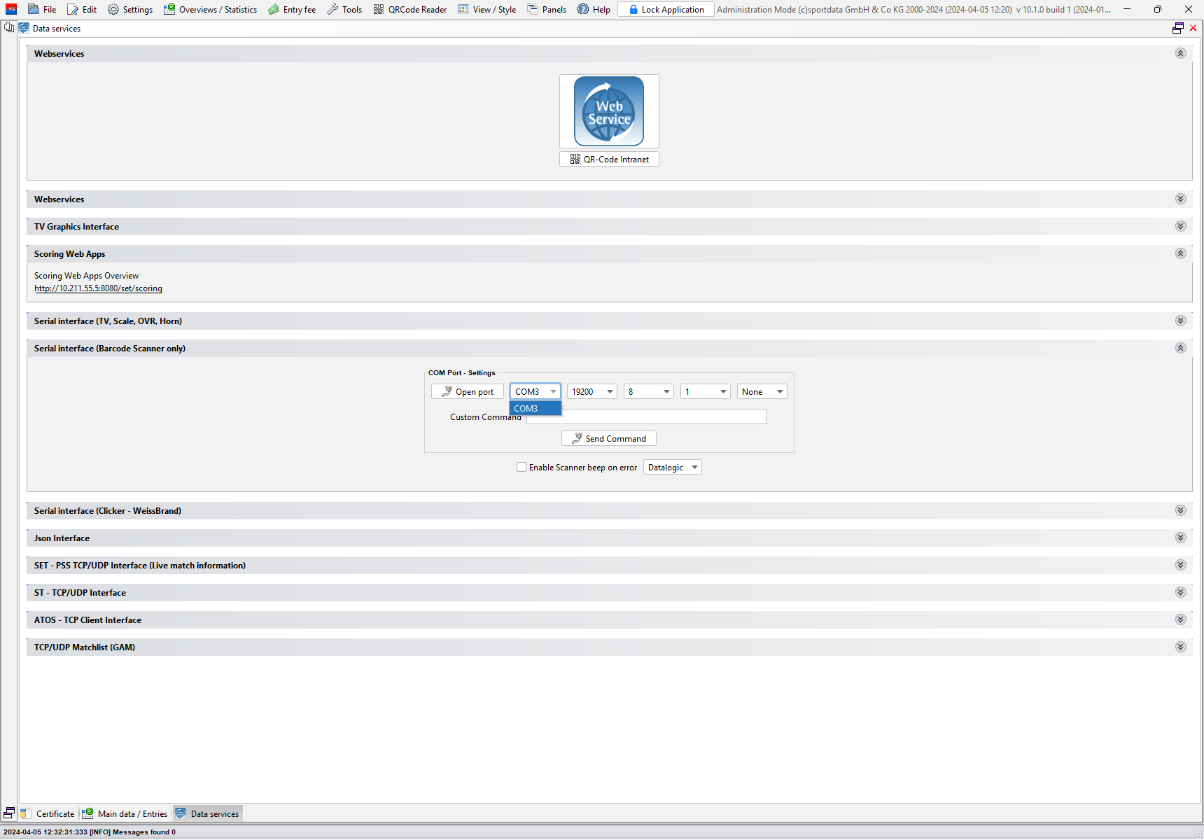Click the large Web Service globe icon
Viewport: 1204px width, 840px height.
pyautogui.click(x=609, y=111)
